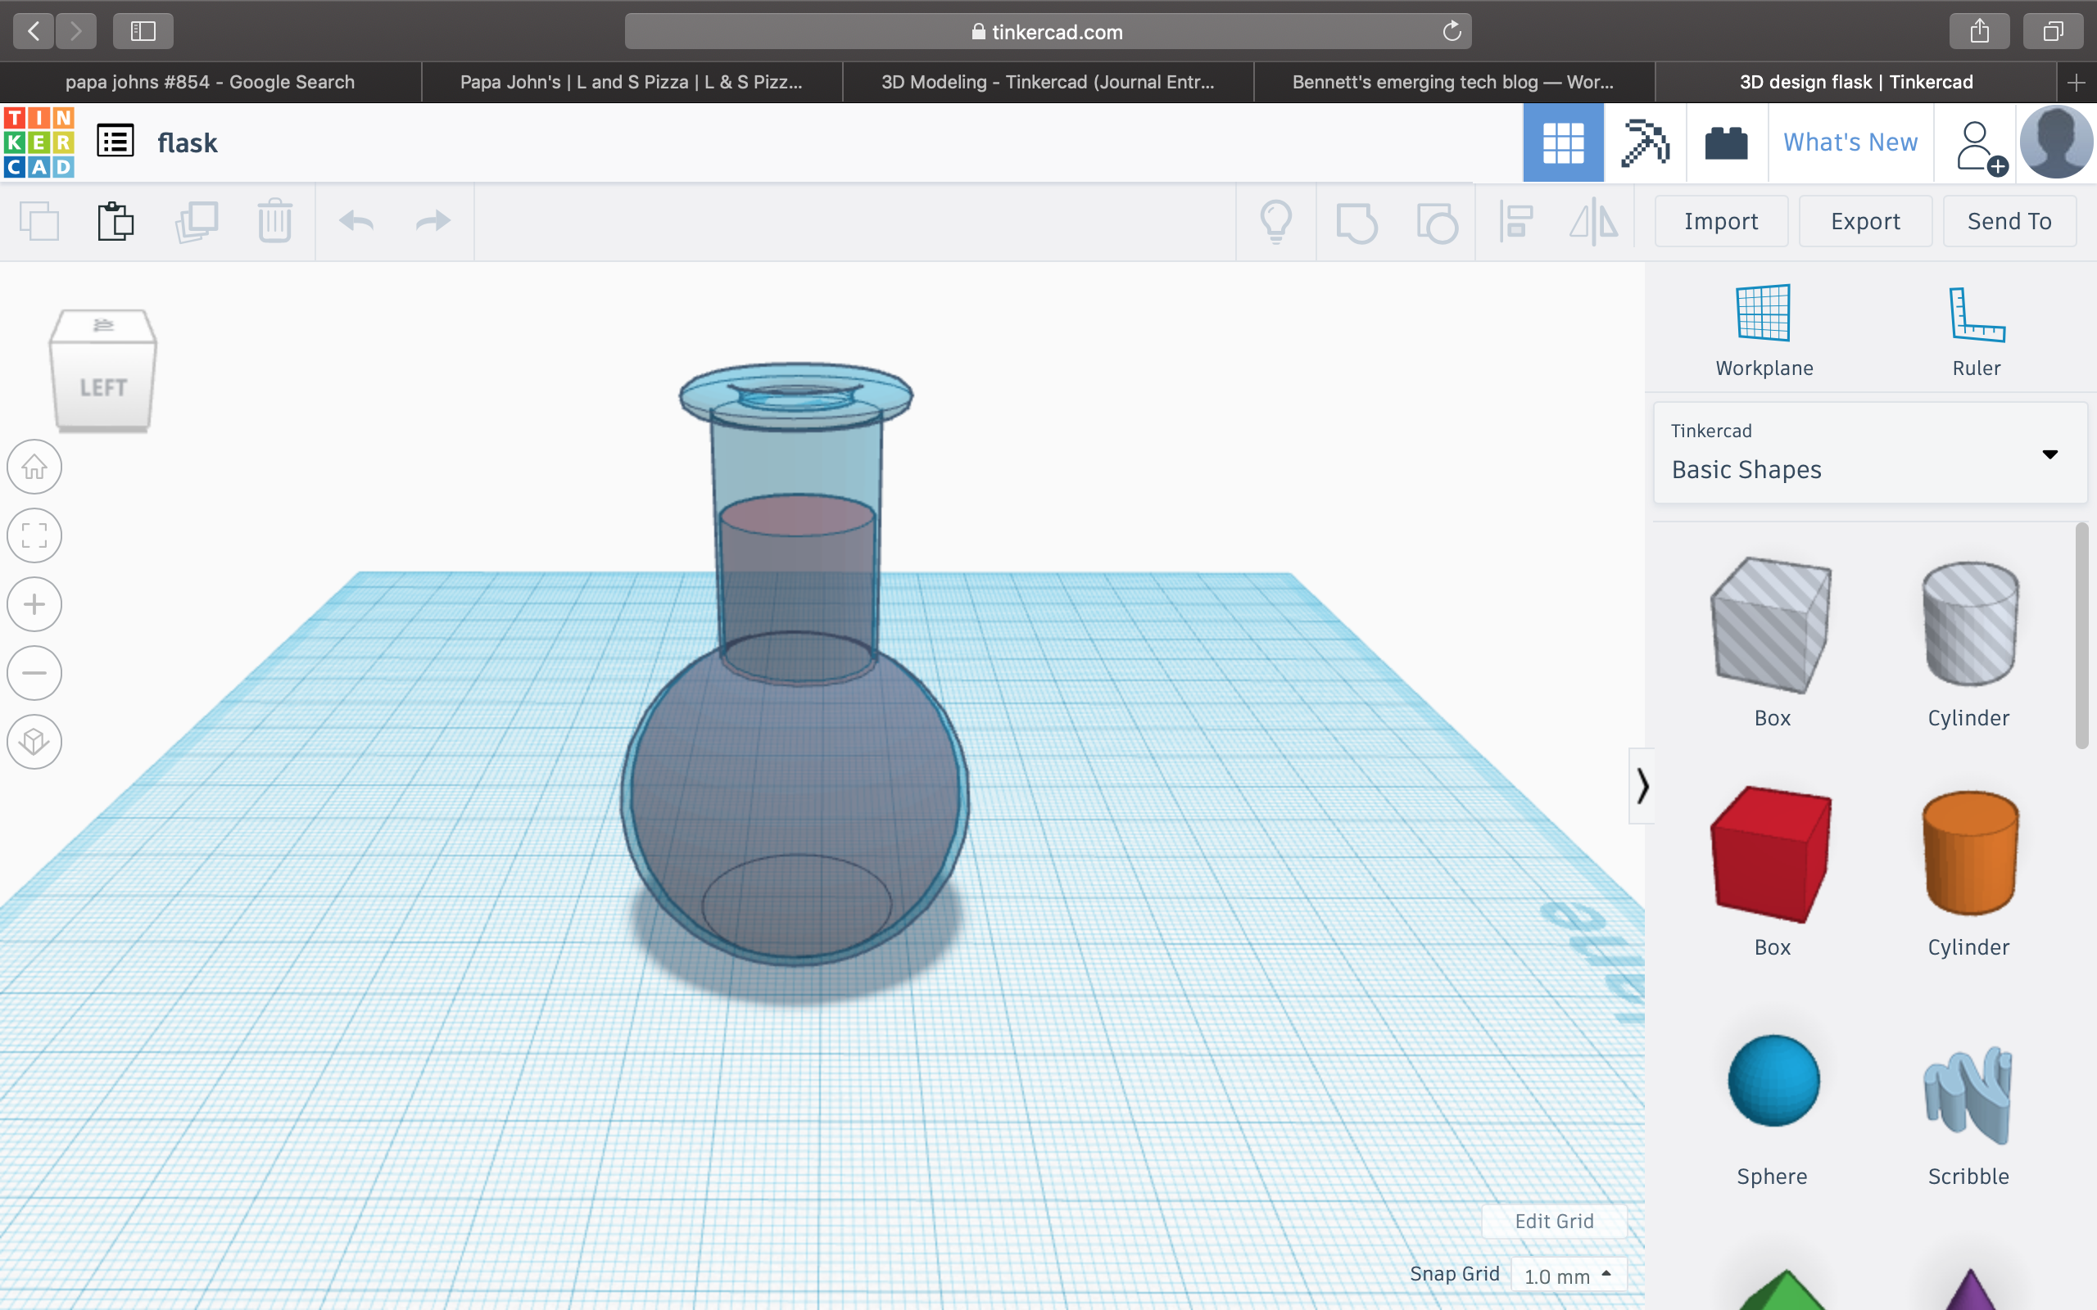Open the Snap Grid 1.0 mm dropdown

tap(1568, 1276)
